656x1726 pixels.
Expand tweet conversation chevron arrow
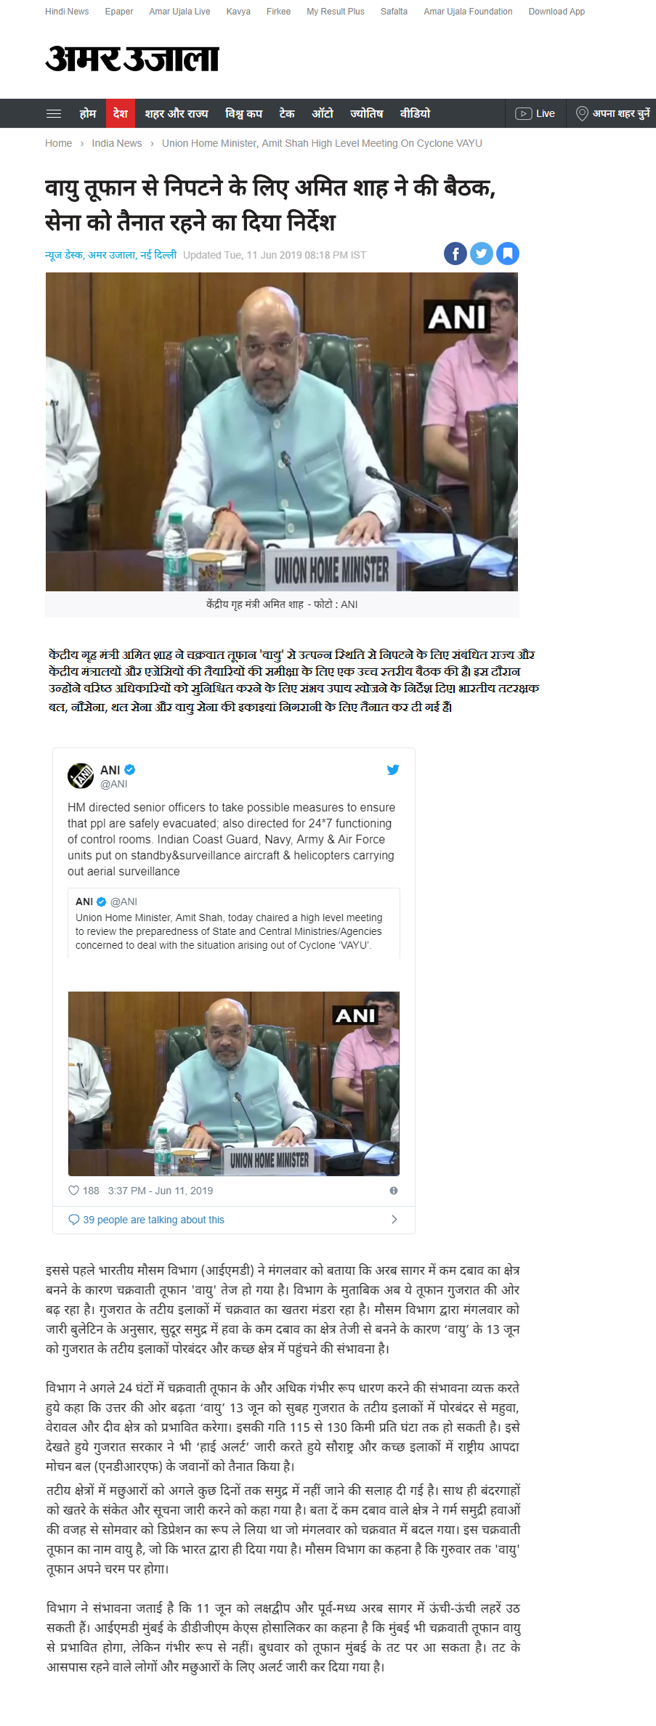click(394, 1220)
